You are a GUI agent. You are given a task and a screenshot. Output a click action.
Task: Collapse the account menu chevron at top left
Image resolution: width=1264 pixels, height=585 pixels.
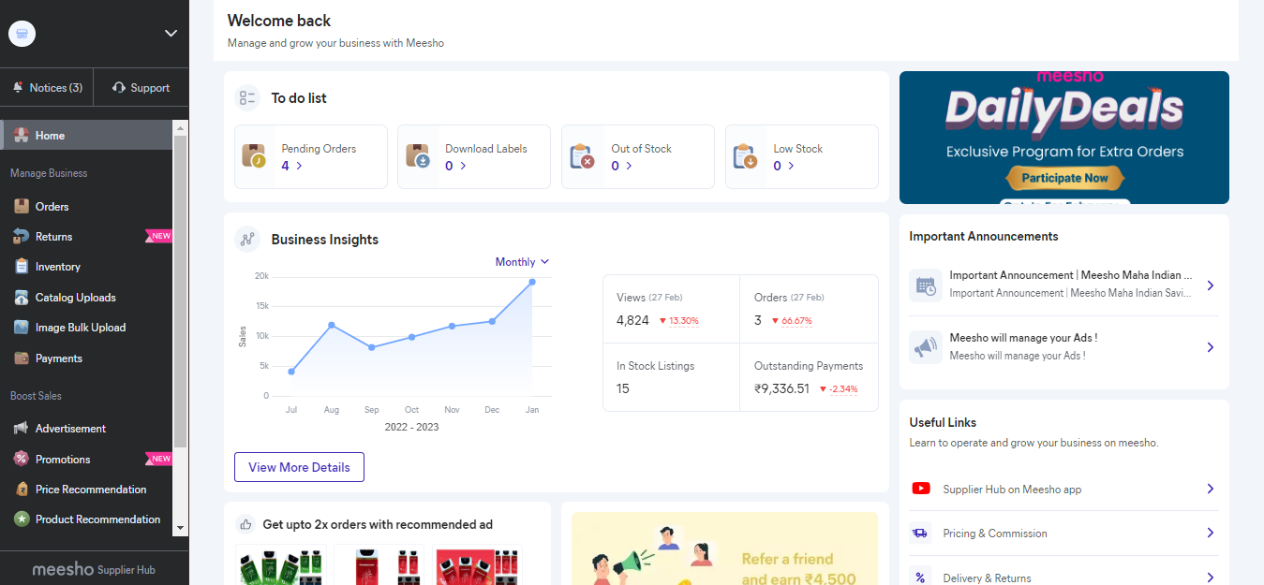pos(171,33)
